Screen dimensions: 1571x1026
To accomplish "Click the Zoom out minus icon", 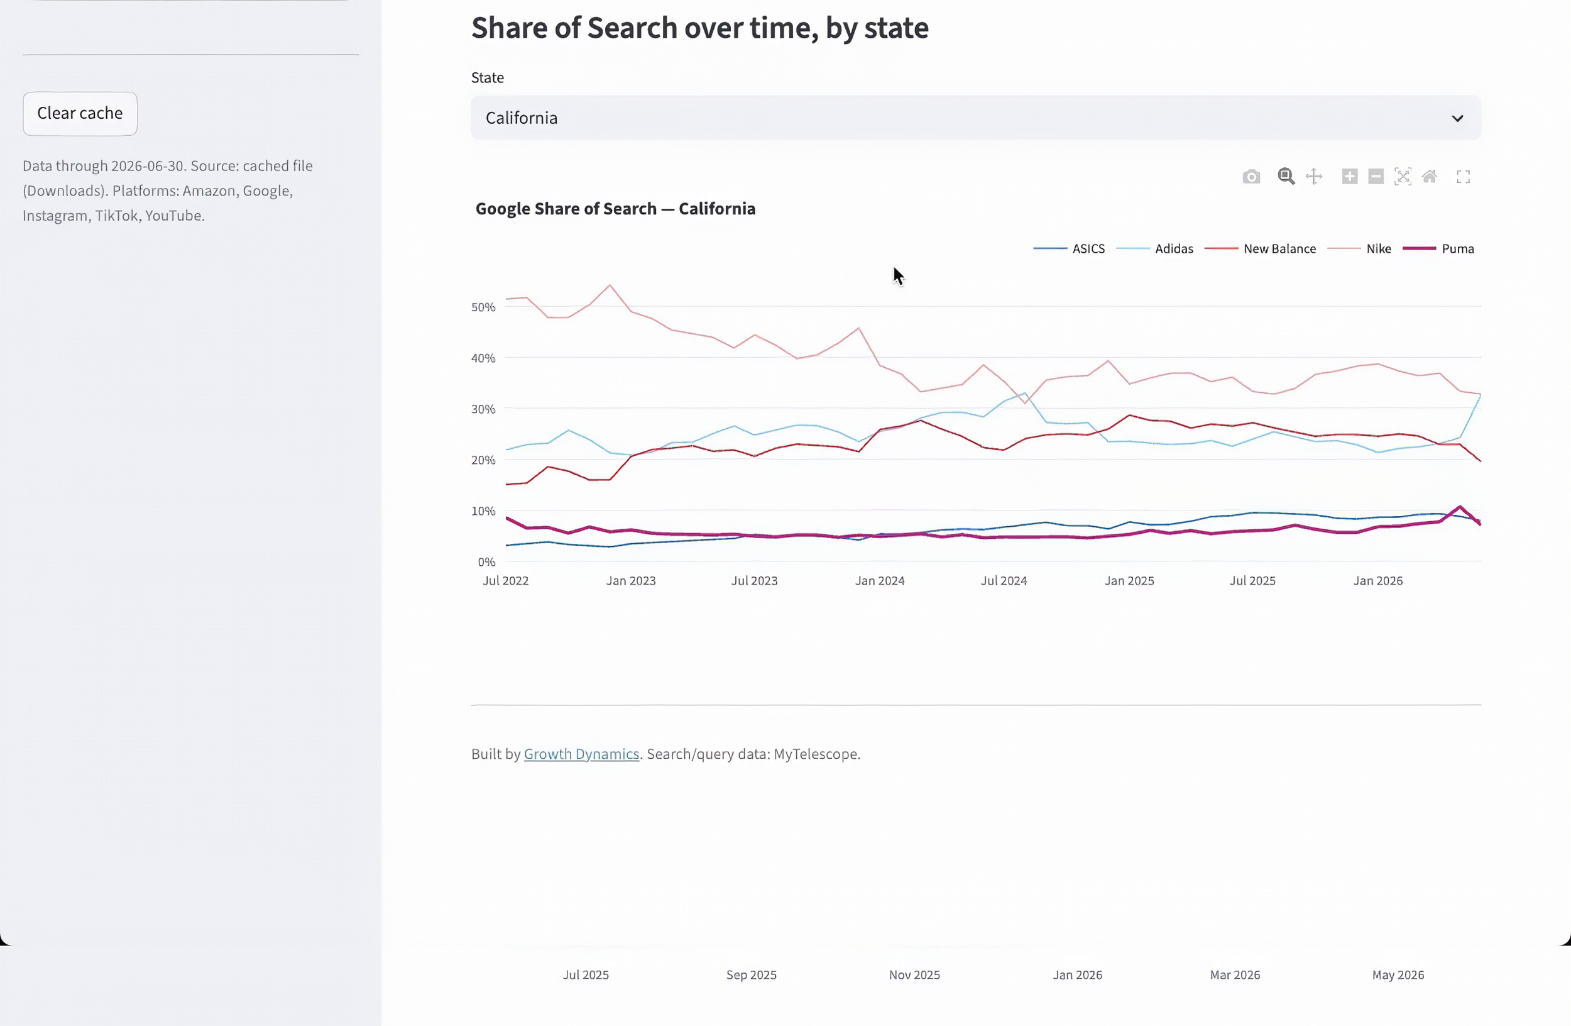I will [x=1376, y=176].
